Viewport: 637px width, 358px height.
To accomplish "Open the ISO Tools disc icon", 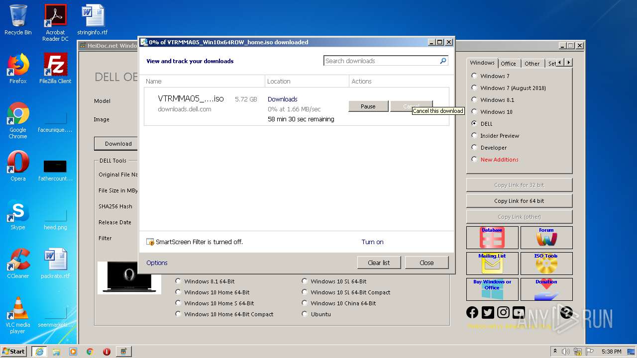I will [546, 264].
